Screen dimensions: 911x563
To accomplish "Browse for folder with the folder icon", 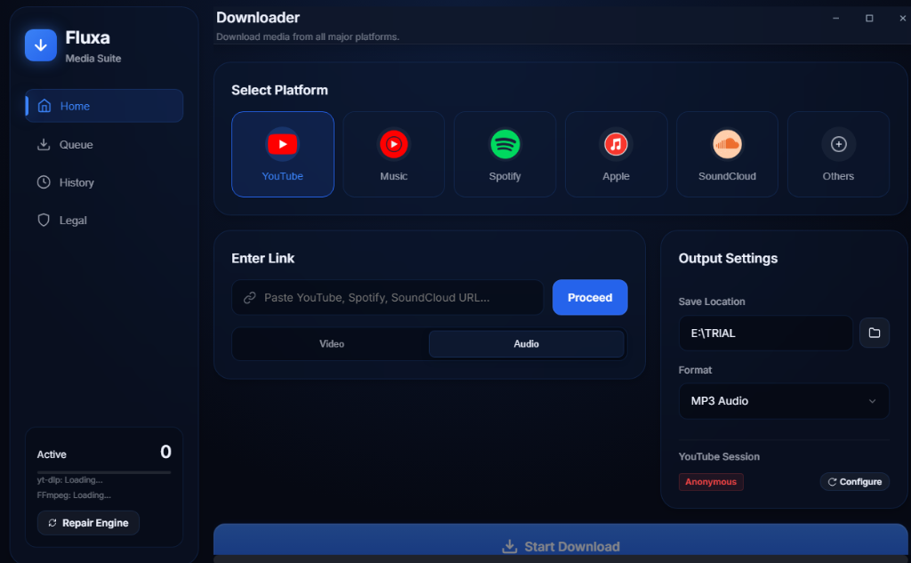I will [875, 333].
